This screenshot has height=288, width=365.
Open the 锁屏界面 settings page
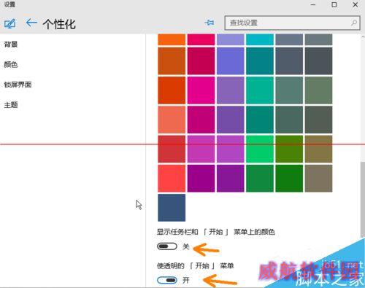coord(18,85)
